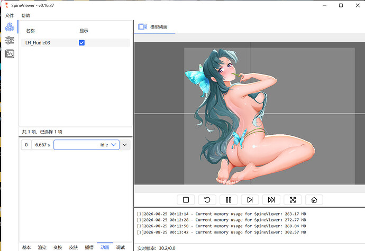Open the 文件 menu
Viewport: 365px width, 251px height.
(10, 15)
